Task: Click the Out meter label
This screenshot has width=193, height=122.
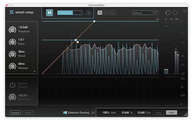Action: coord(177,19)
